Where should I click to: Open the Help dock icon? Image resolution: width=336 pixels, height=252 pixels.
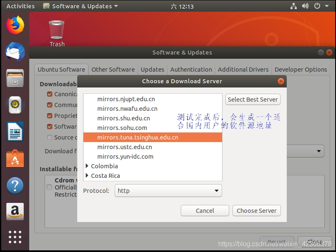[15, 185]
